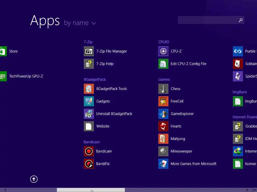Open the Gadgets app icon

[89, 101]
